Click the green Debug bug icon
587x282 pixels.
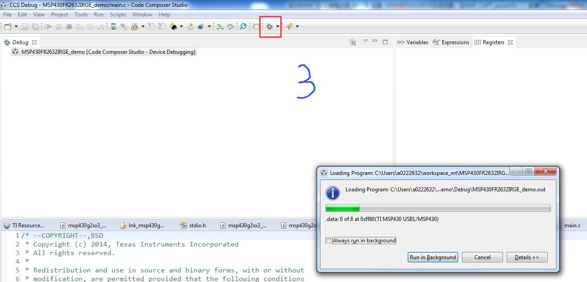[269, 27]
